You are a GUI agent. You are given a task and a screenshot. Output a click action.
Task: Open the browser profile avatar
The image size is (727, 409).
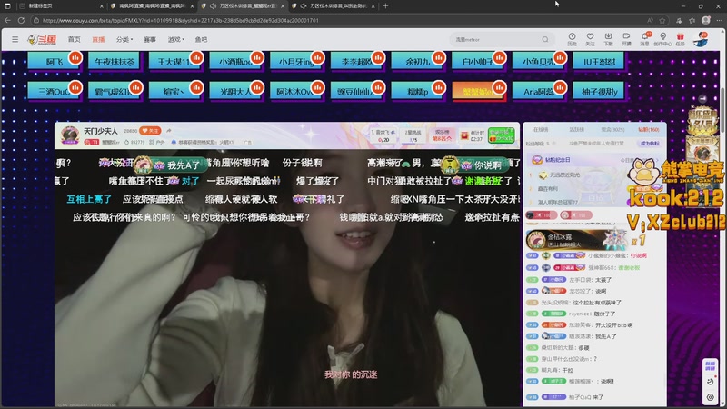(706, 20)
